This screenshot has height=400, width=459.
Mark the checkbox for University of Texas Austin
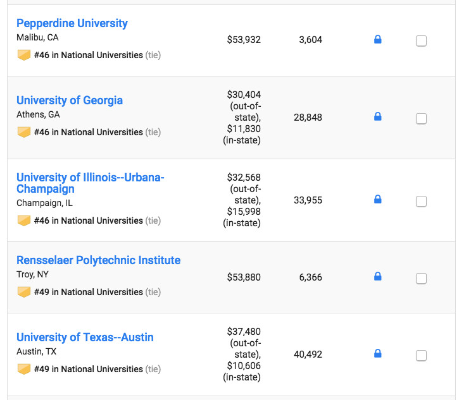[x=421, y=355]
